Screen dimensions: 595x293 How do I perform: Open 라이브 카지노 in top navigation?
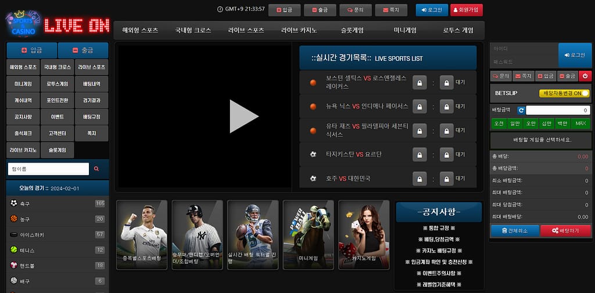click(x=299, y=30)
